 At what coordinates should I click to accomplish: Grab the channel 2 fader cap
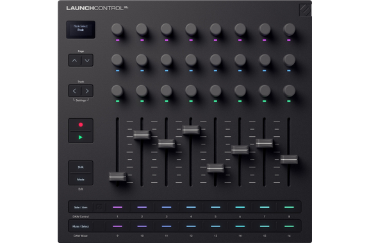(x=142, y=135)
